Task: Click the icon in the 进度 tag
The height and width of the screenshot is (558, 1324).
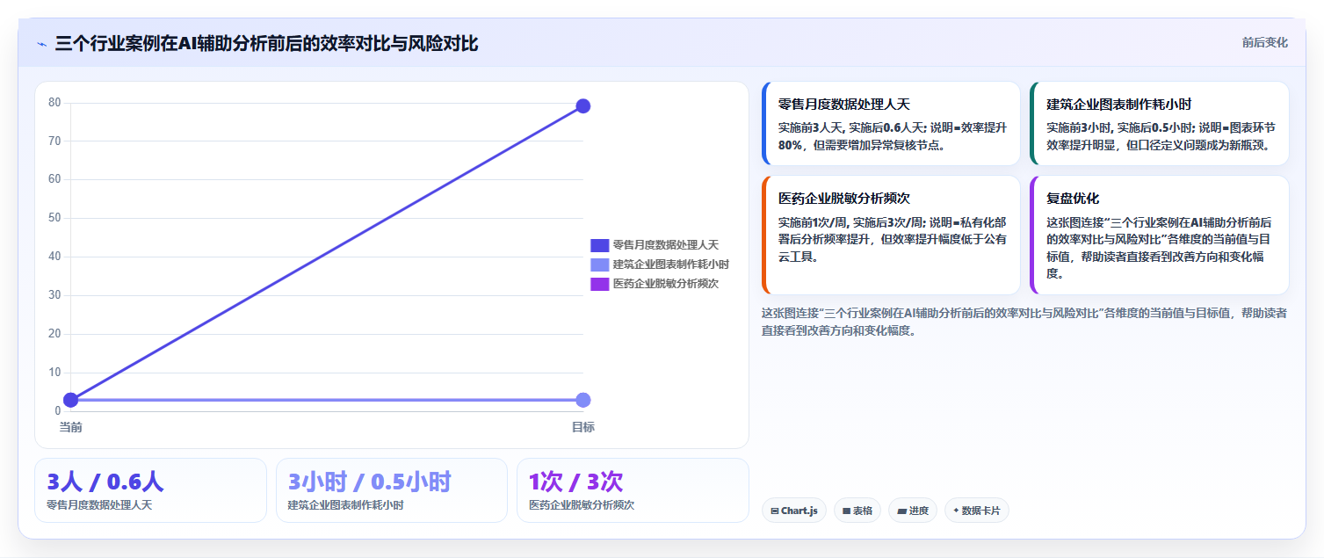Action: (901, 511)
